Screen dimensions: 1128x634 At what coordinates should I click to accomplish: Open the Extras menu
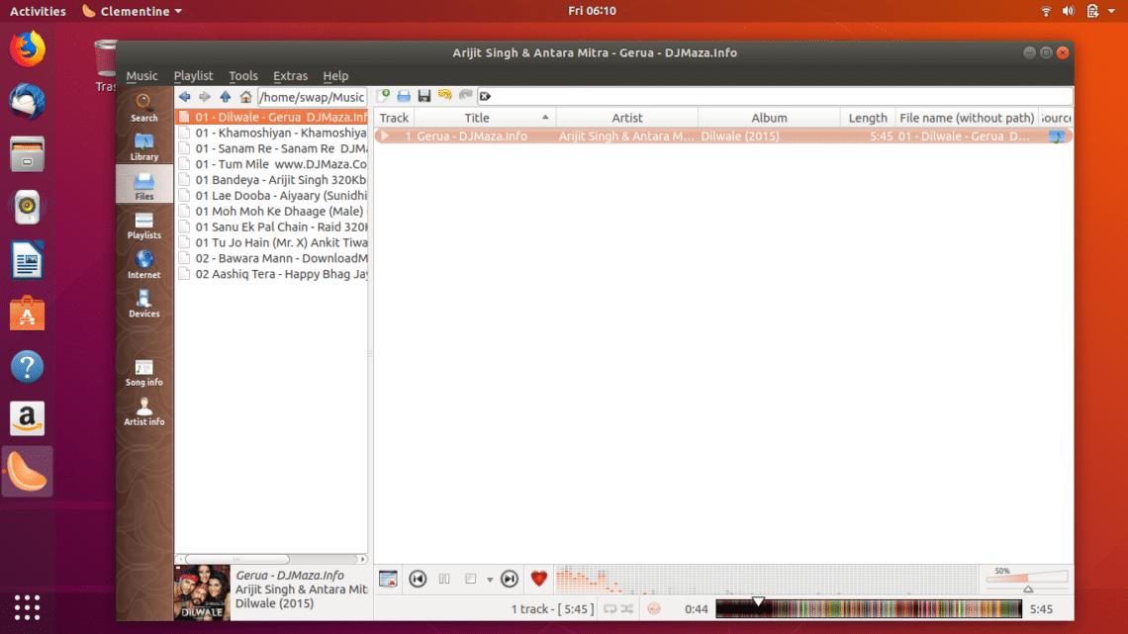coord(291,75)
